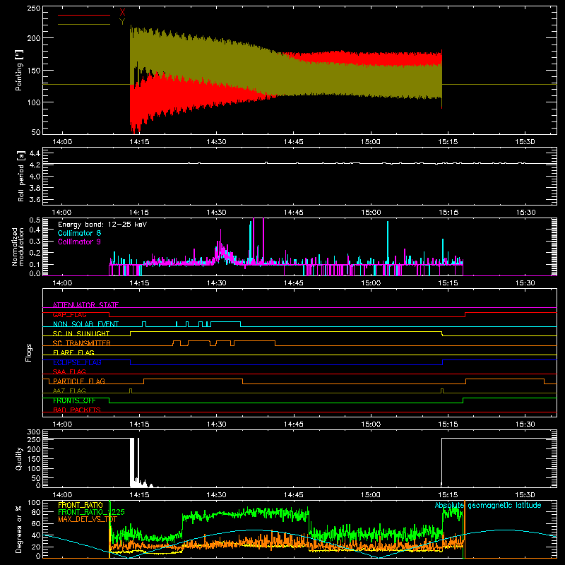Click 14:15 tick label under Pointing plot
Viewport: 565px width, 565px height.
tap(139, 142)
